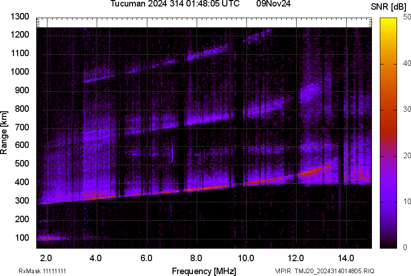This screenshot has height=276, width=411.
Task: Click the frequency tick label '8.0'
Action: (x=196, y=258)
